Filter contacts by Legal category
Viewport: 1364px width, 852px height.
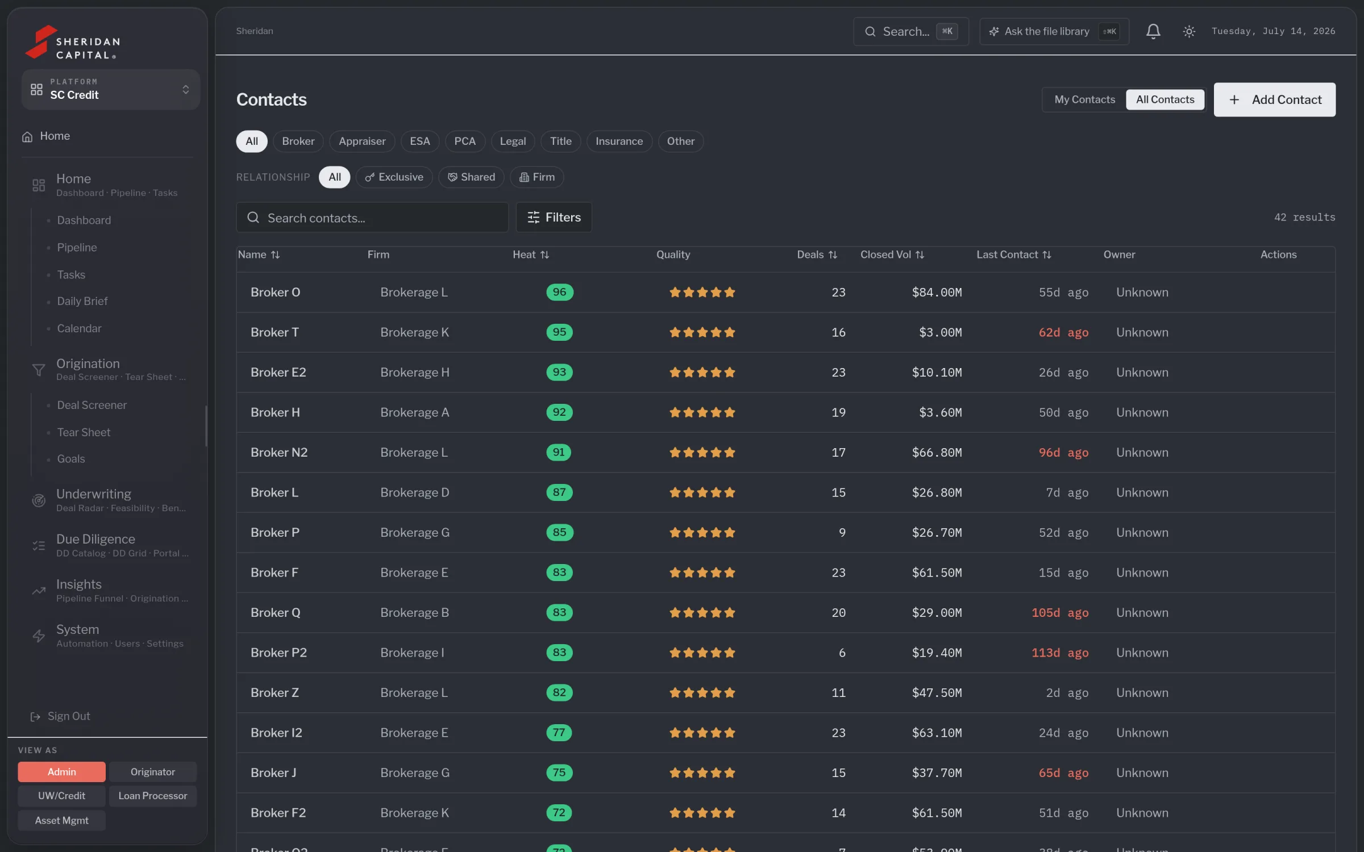coord(513,141)
